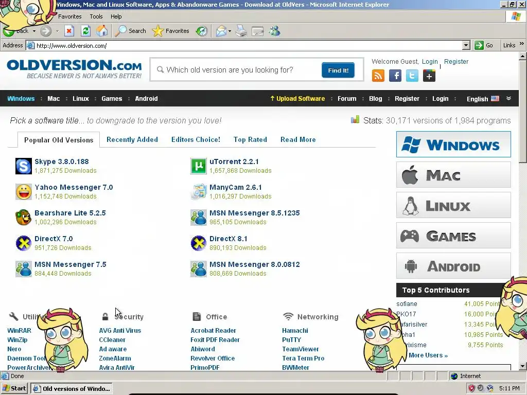Click the DirectX 8.1 icon

(x=199, y=243)
